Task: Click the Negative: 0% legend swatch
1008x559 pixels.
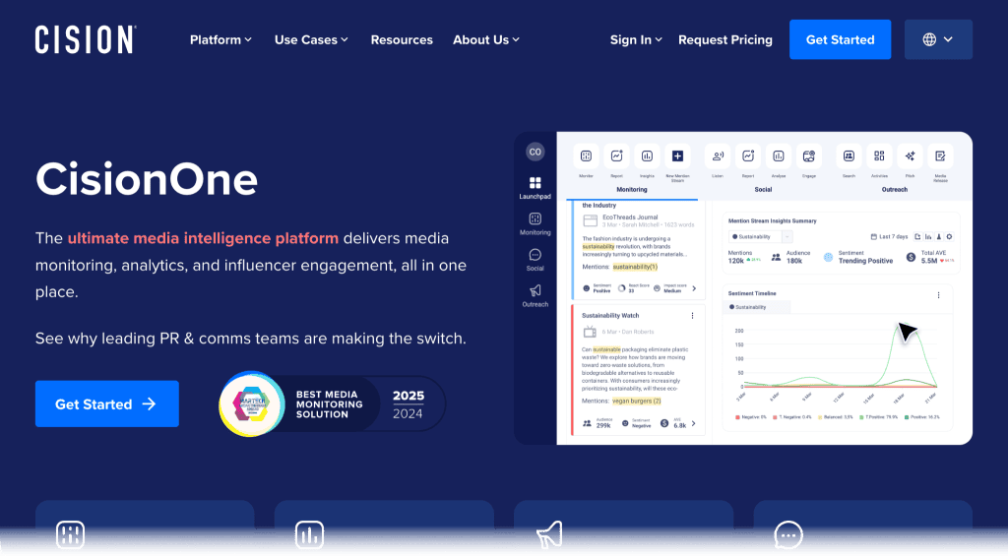Action: point(737,417)
